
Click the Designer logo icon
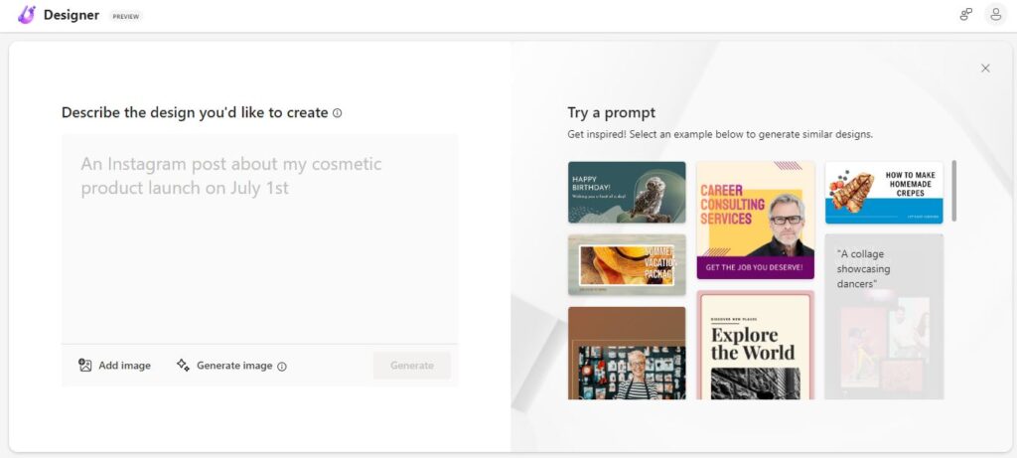(x=27, y=14)
